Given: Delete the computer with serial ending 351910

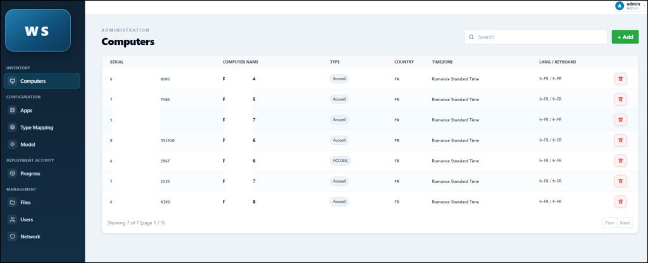Looking at the screenshot, I should (x=620, y=140).
